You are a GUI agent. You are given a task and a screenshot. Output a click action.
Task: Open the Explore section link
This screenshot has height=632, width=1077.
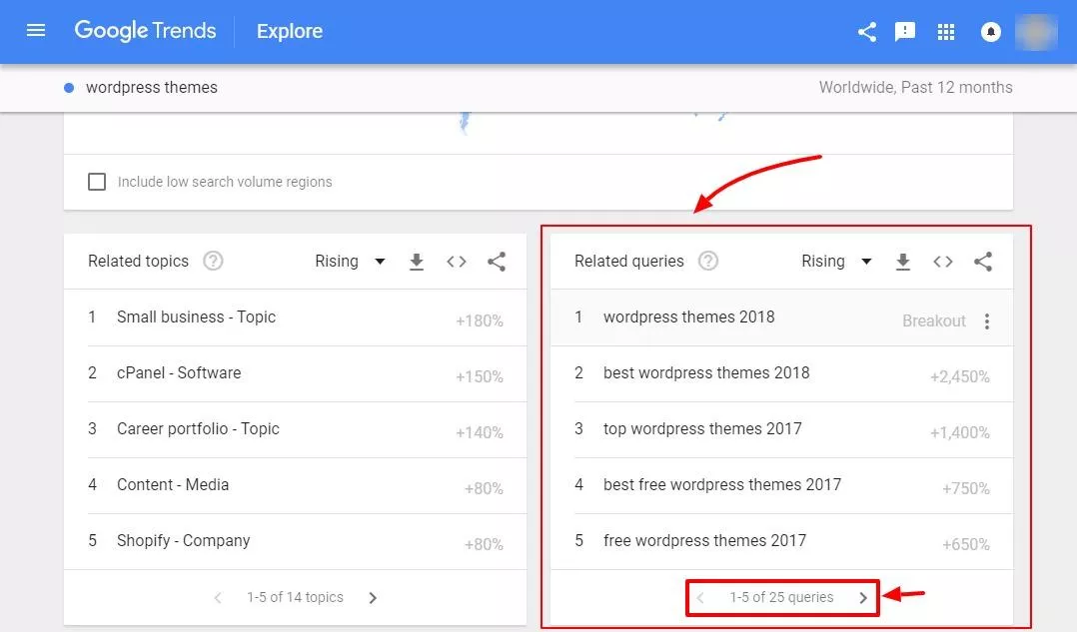coord(289,31)
